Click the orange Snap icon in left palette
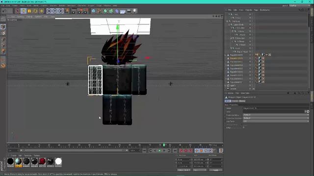This screenshot has height=176, width=314. pyautogui.click(x=3, y=66)
